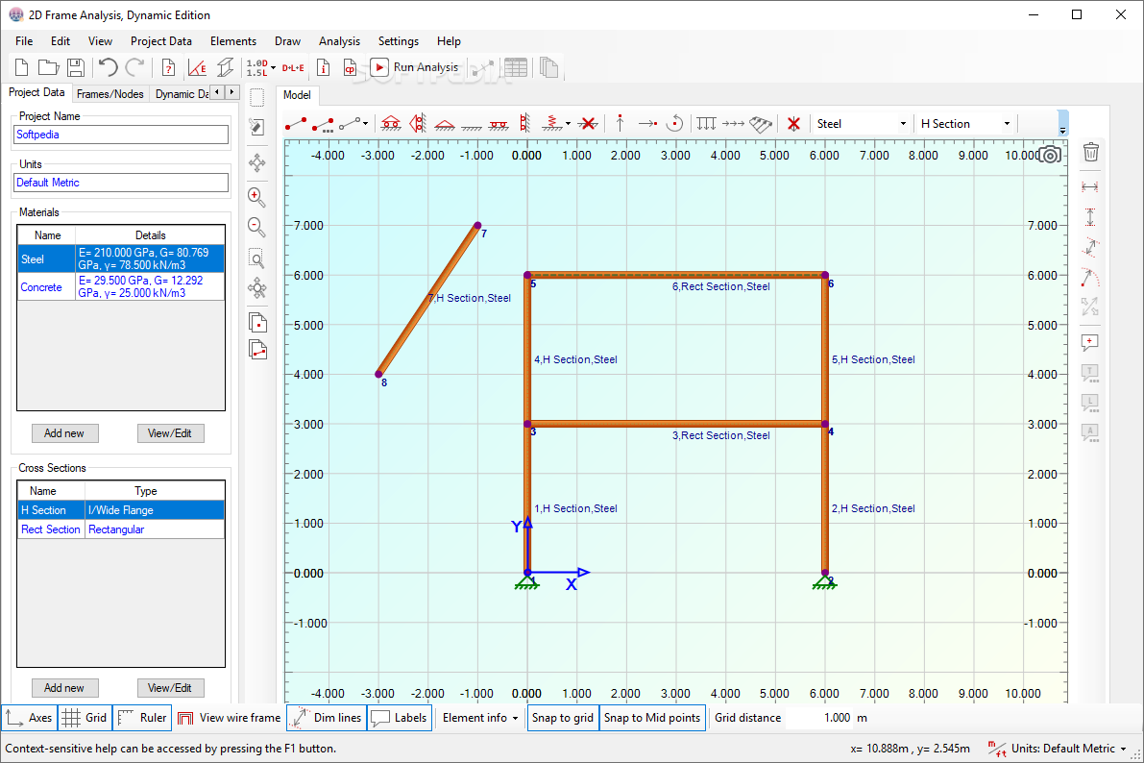Add a horizontal nodal point load
Viewport: 1144px width, 763px height.
coord(647,123)
